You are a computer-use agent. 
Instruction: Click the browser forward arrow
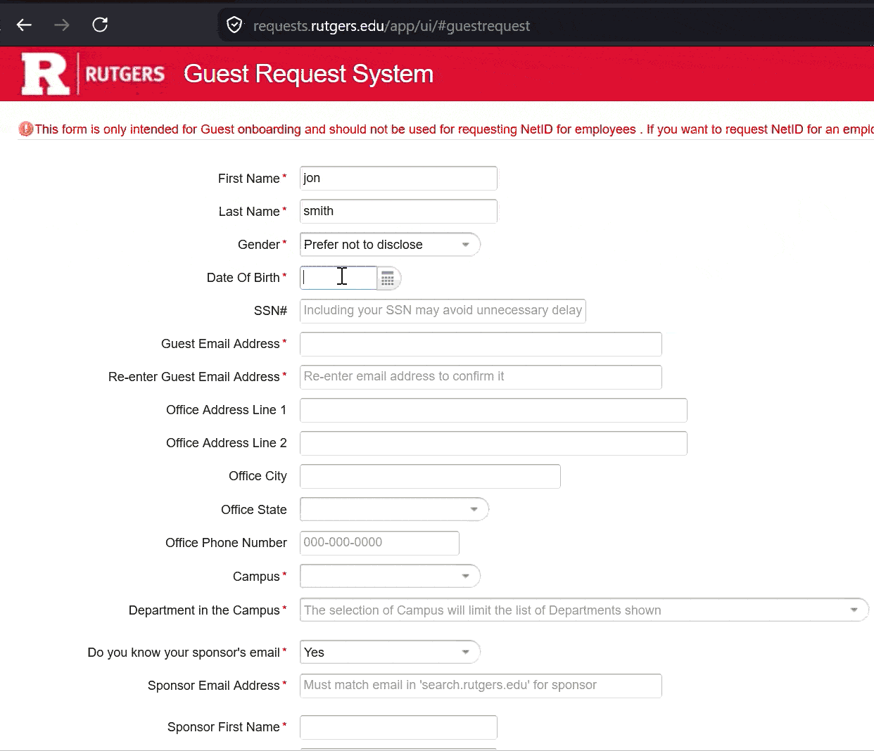pos(62,25)
